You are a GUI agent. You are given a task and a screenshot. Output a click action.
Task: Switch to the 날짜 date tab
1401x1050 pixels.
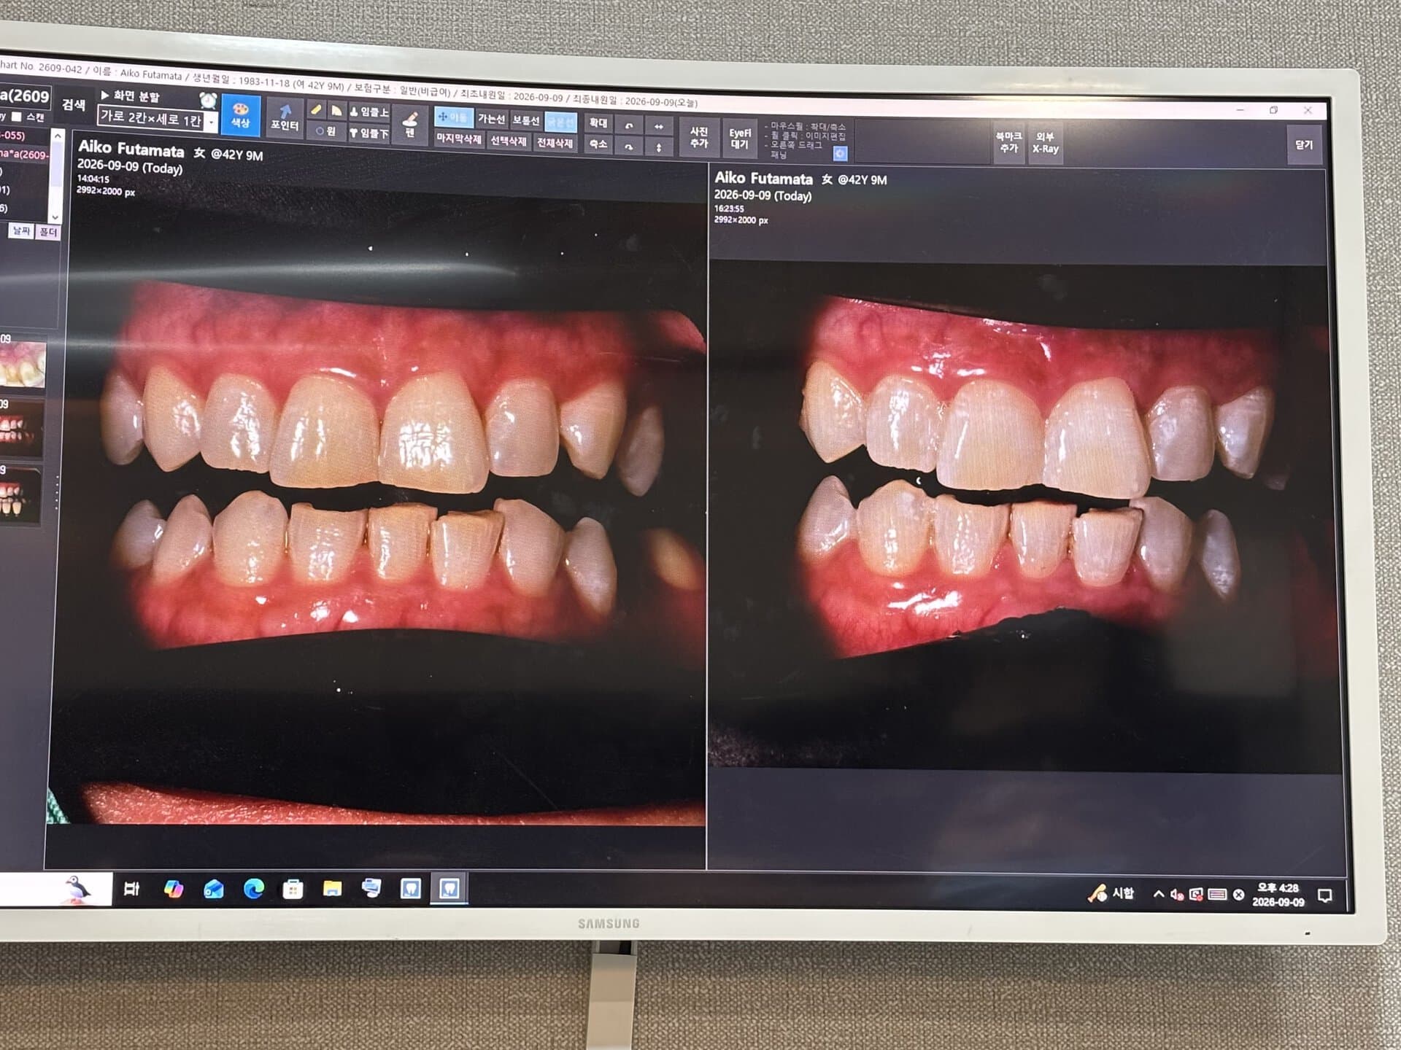(21, 230)
